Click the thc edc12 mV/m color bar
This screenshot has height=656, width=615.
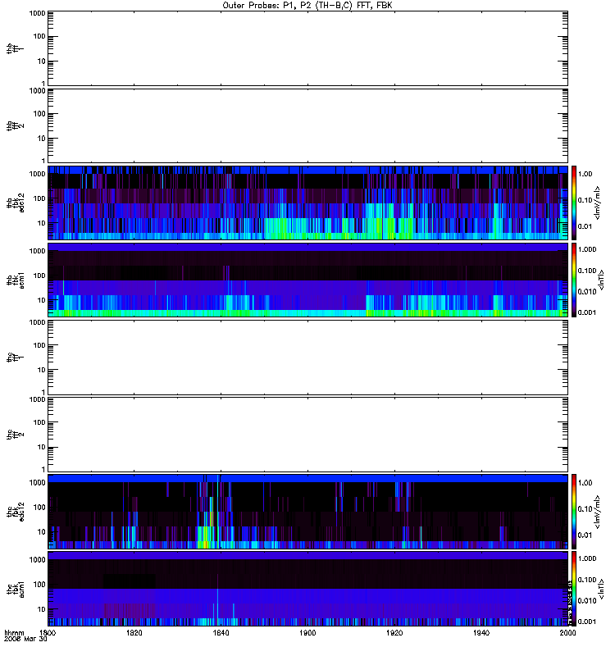[574, 512]
